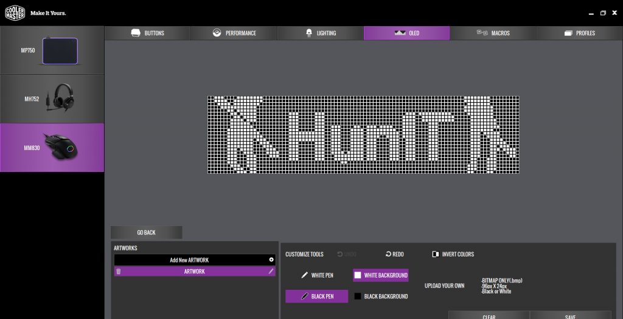Viewport: 623px width, 319px height.
Task: Choose the White Background option
Action: (380, 275)
